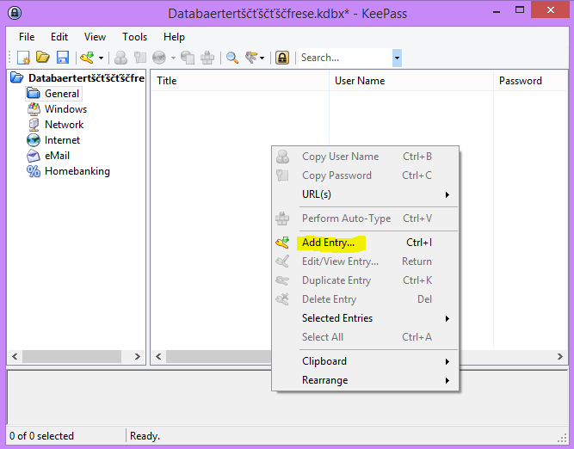The width and height of the screenshot is (574, 449).
Task: Click the Save database floppy icon
Action: [x=63, y=58]
